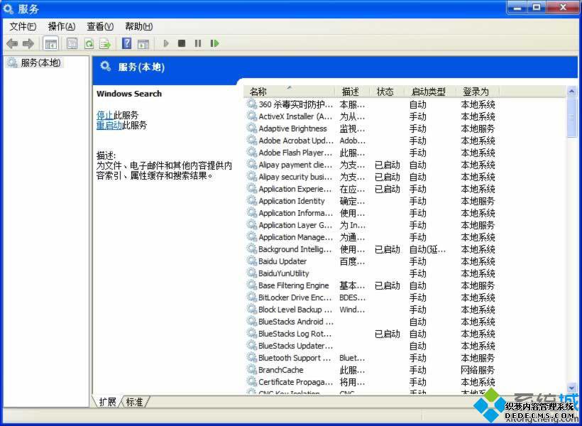The width and height of the screenshot is (582, 426).
Task: Click the 服务 window title bar icon
Action: pyautogui.click(x=9, y=9)
